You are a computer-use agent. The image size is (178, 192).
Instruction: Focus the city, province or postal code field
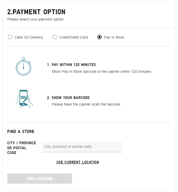tap(82, 147)
